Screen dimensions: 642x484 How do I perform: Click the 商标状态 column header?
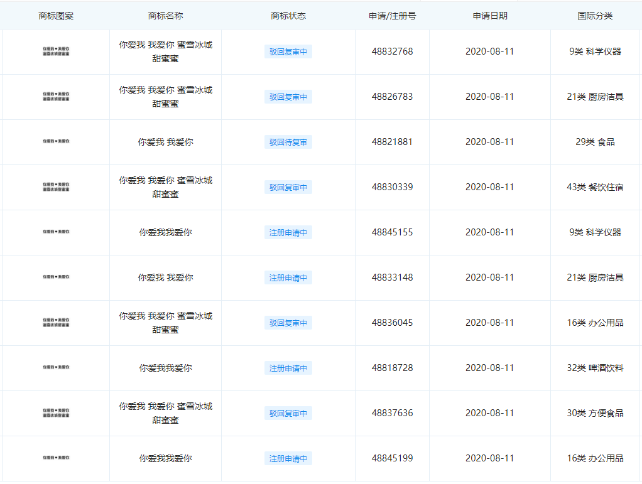click(x=288, y=16)
